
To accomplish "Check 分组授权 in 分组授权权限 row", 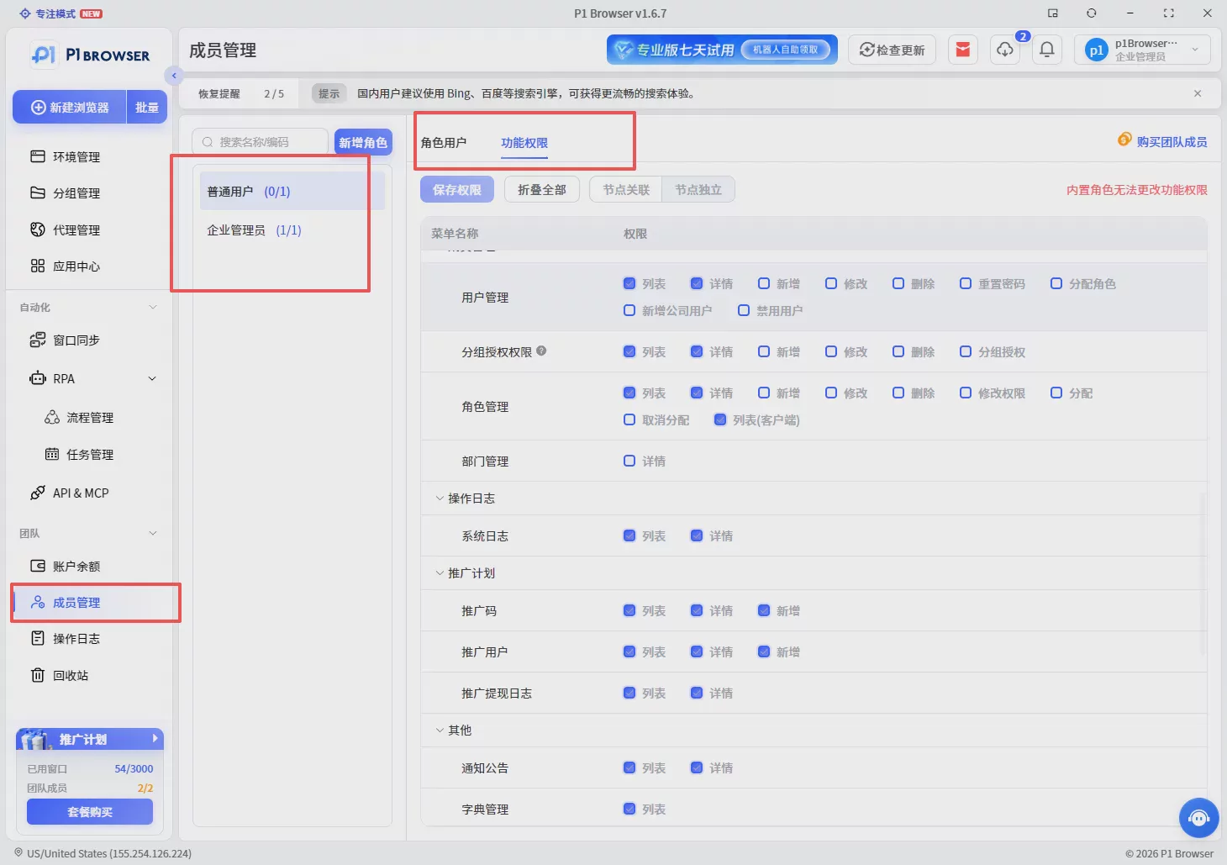I will (x=966, y=351).
